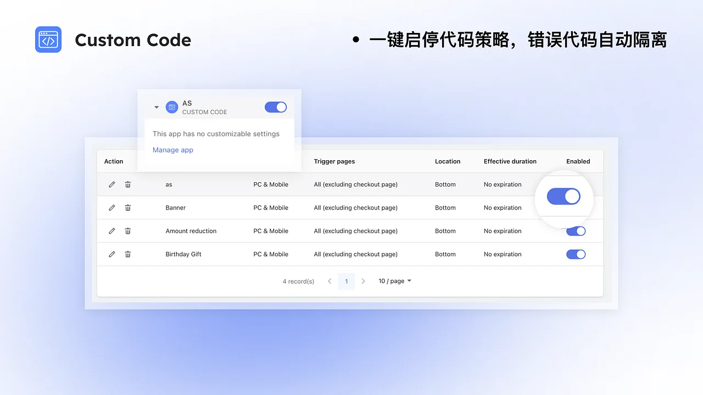
Task: Edit the 'as' code row
Action: pos(112,184)
